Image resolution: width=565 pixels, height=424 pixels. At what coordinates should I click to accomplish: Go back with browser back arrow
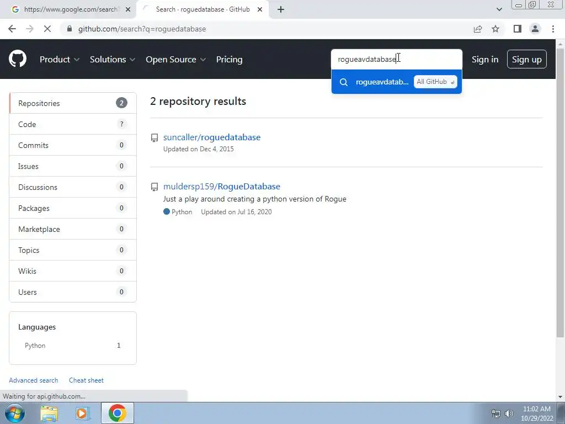12,29
